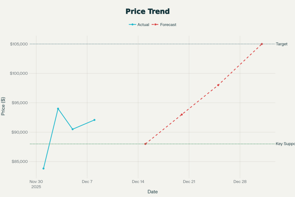Select the last Actual point near $92,000
Screen dimensions: 295x197
coord(94,120)
